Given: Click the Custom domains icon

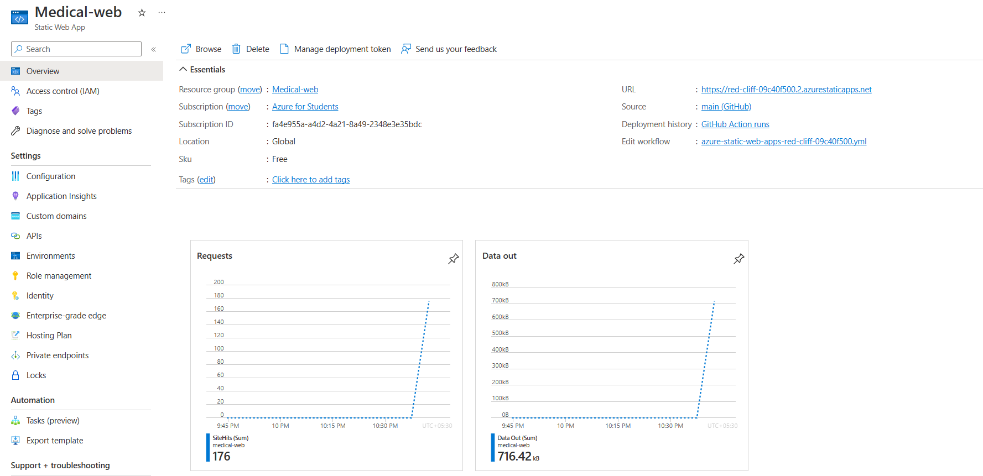Looking at the screenshot, I should click(x=15, y=216).
